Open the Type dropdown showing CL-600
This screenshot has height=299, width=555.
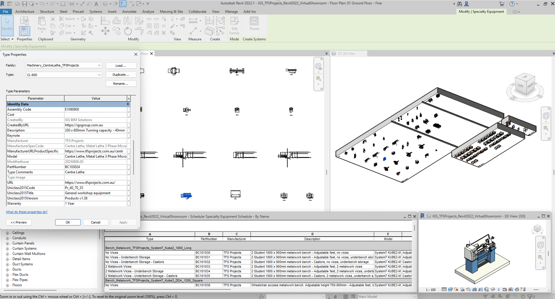point(99,75)
